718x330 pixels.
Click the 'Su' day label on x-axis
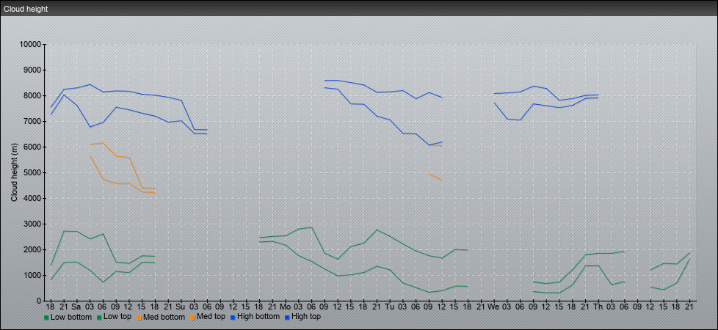[x=181, y=307]
